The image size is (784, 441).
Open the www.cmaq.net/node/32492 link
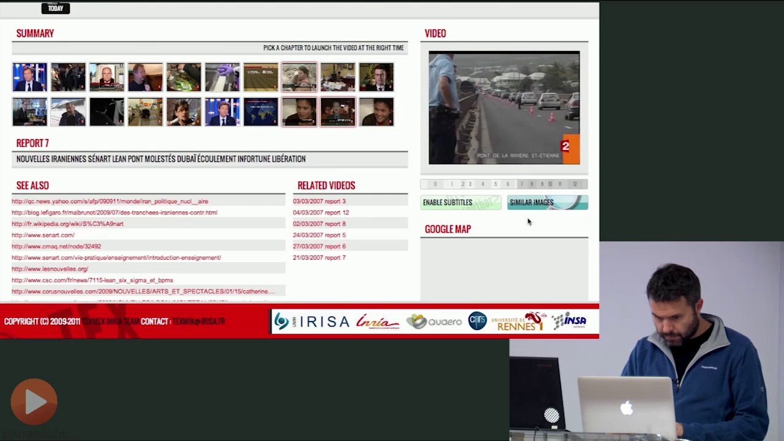pos(56,246)
